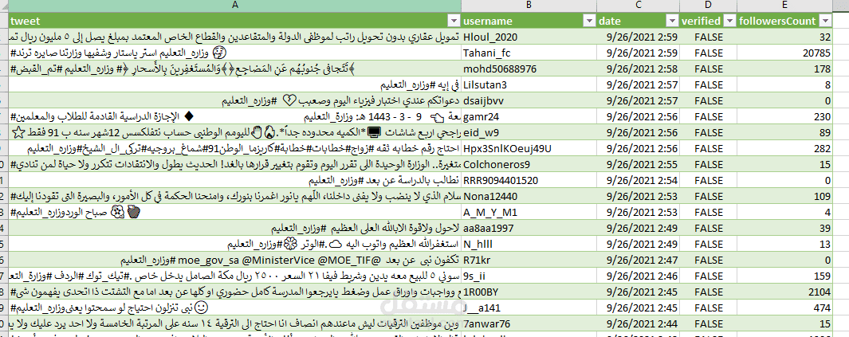Select username cell aa8aa1997
Screen dimensions: 849x337
[529, 229]
